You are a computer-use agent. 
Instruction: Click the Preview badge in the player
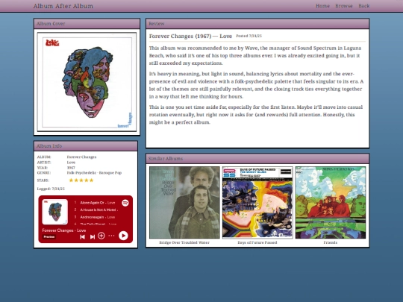[x=49, y=237]
